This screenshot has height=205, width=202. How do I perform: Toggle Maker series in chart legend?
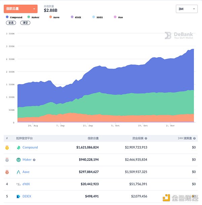pyautogui.click(x=33, y=17)
